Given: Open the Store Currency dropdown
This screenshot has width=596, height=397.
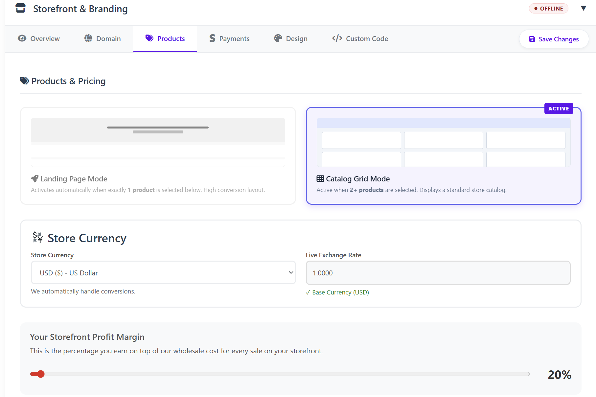Looking at the screenshot, I should point(163,273).
